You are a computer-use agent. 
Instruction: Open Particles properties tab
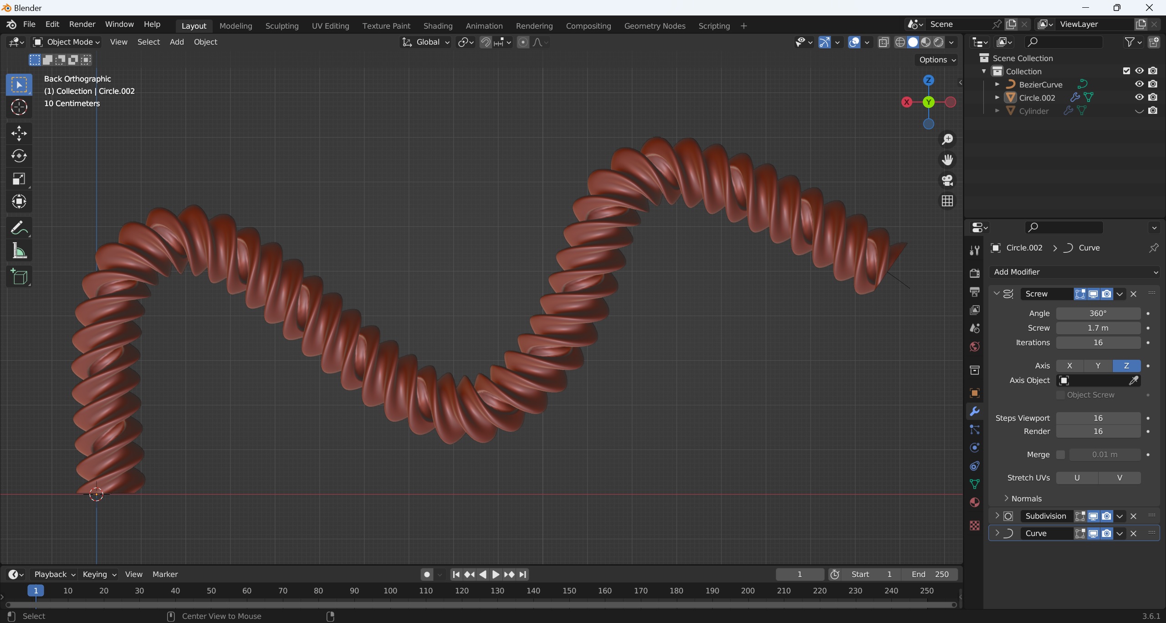[975, 429]
